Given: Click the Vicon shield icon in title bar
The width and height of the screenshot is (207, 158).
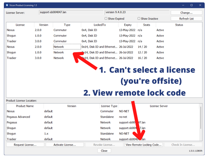Looking at the screenshot, I should coord(7,5).
